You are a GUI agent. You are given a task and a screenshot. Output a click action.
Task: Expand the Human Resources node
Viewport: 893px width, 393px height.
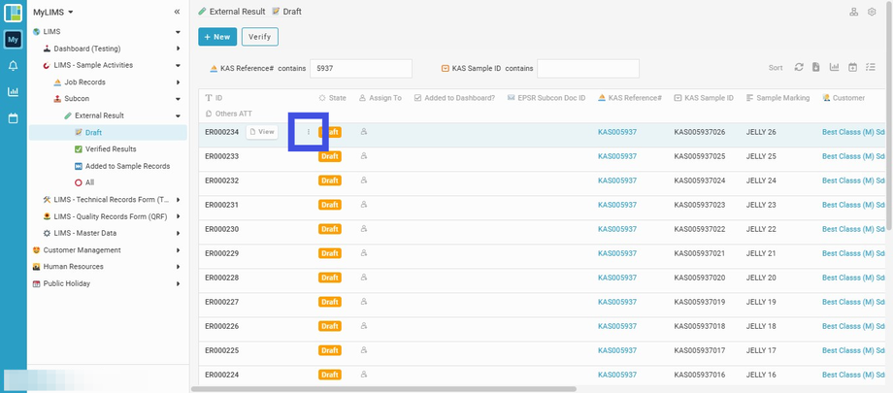(179, 267)
